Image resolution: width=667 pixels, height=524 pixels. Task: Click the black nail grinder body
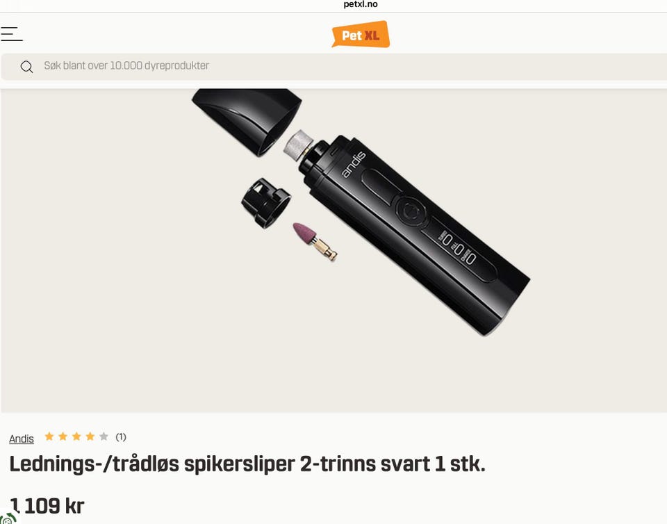pos(415,234)
